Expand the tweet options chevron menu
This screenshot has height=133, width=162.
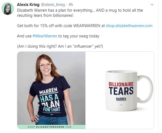coord(152,5)
